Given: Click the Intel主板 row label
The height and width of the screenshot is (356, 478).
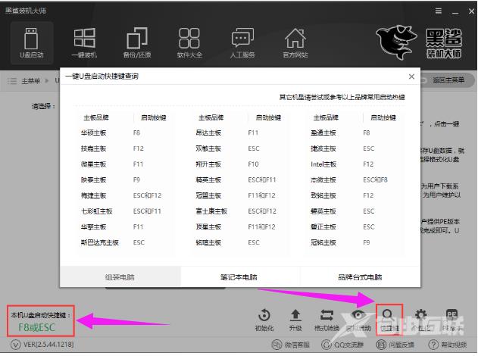Looking at the screenshot, I should [323, 164].
